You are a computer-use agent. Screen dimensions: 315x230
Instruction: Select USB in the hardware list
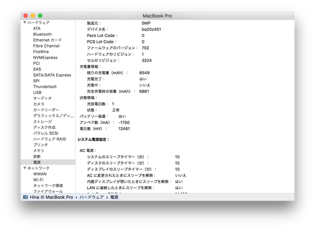click(37, 92)
